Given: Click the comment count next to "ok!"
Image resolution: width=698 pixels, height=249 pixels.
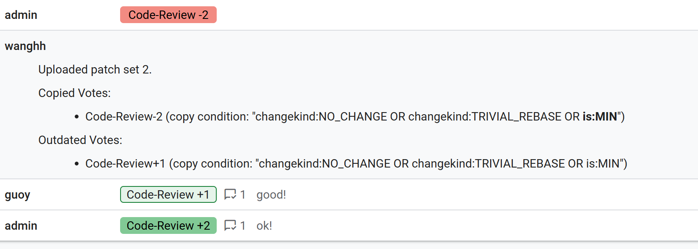Looking at the screenshot, I should tap(243, 225).
